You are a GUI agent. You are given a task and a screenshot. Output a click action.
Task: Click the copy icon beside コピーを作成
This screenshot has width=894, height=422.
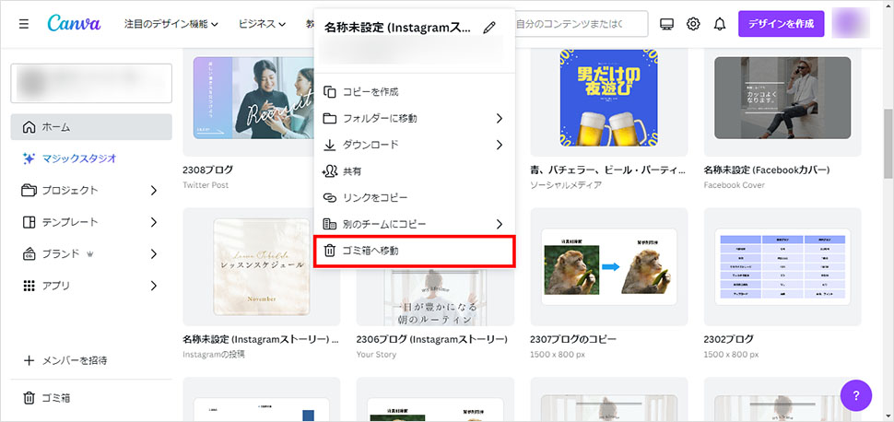(x=330, y=92)
